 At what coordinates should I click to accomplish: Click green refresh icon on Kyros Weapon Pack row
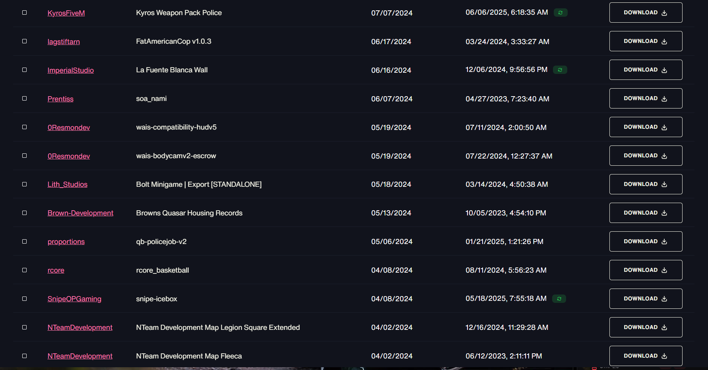click(561, 13)
